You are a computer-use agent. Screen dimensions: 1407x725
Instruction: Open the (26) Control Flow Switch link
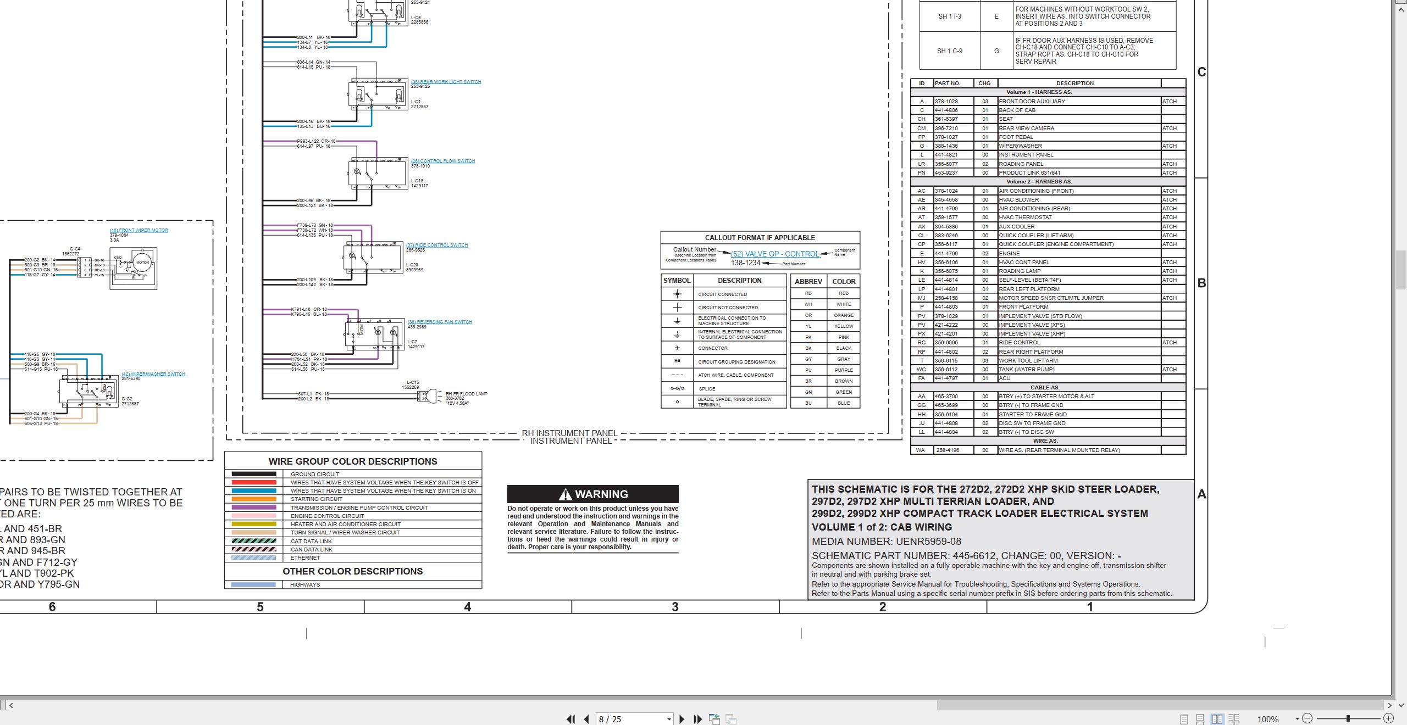click(x=443, y=161)
